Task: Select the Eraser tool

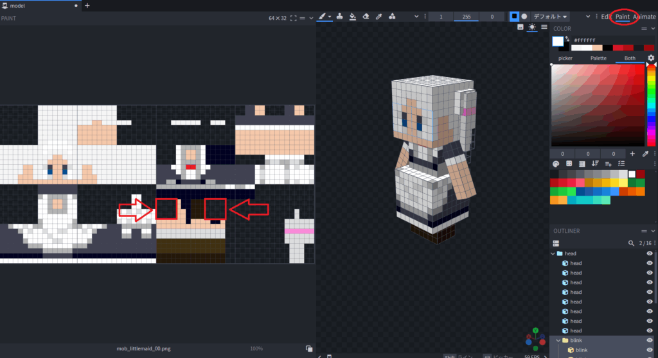Action: pos(366,17)
